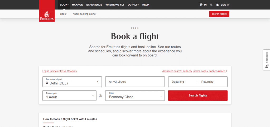This screenshot has width=270, height=127.
Task: Click the large red Search flights button
Action: pyautogui.click(x=198, y=96)
